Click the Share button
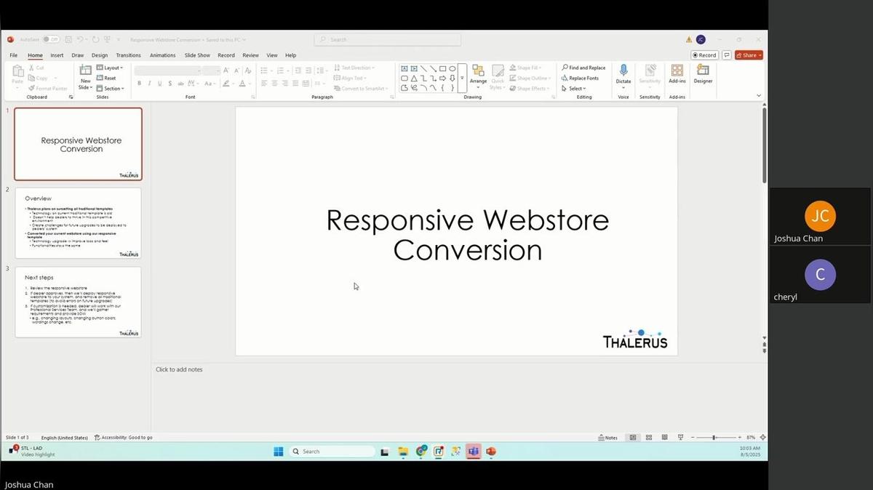Screen dimensions: 873x490 tap(748, 55)
